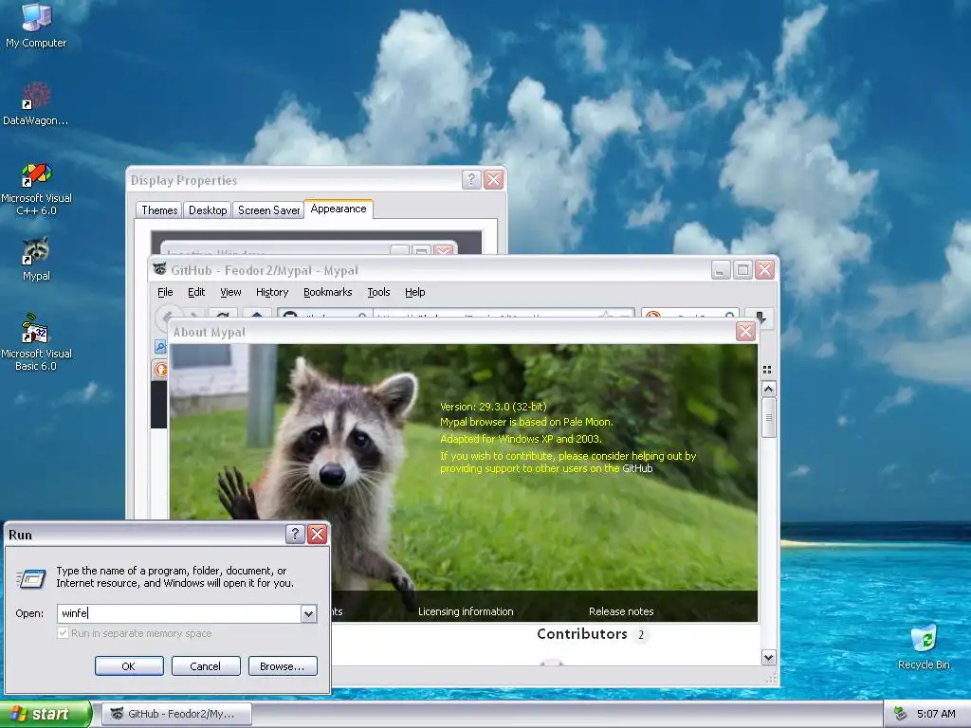Click 'Adapted for Windows XP and 2003' text

(521, 439)
